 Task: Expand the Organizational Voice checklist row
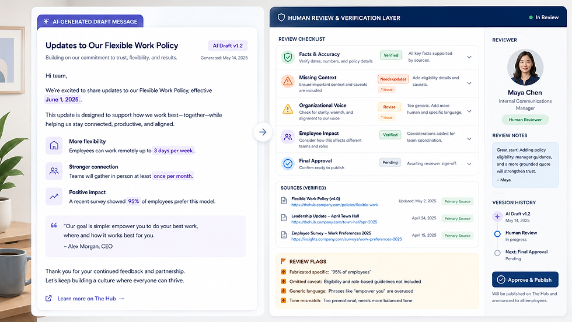(469, 111)
